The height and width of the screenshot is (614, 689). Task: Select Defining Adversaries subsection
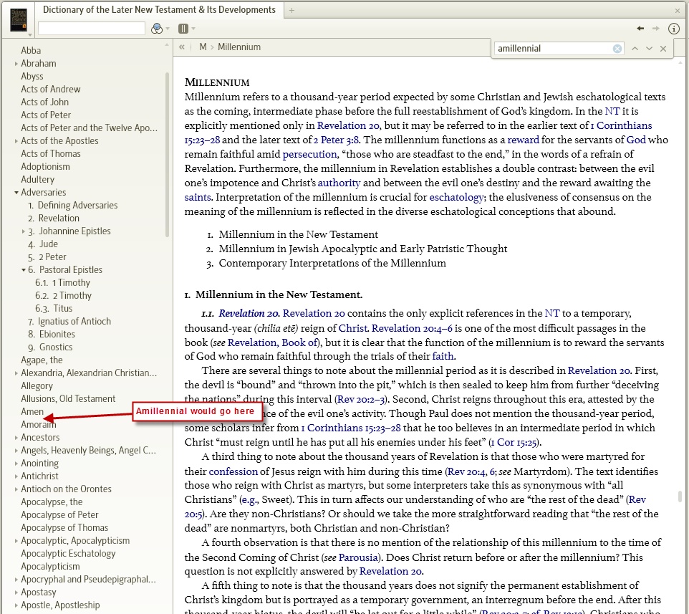tap(73, 205)
